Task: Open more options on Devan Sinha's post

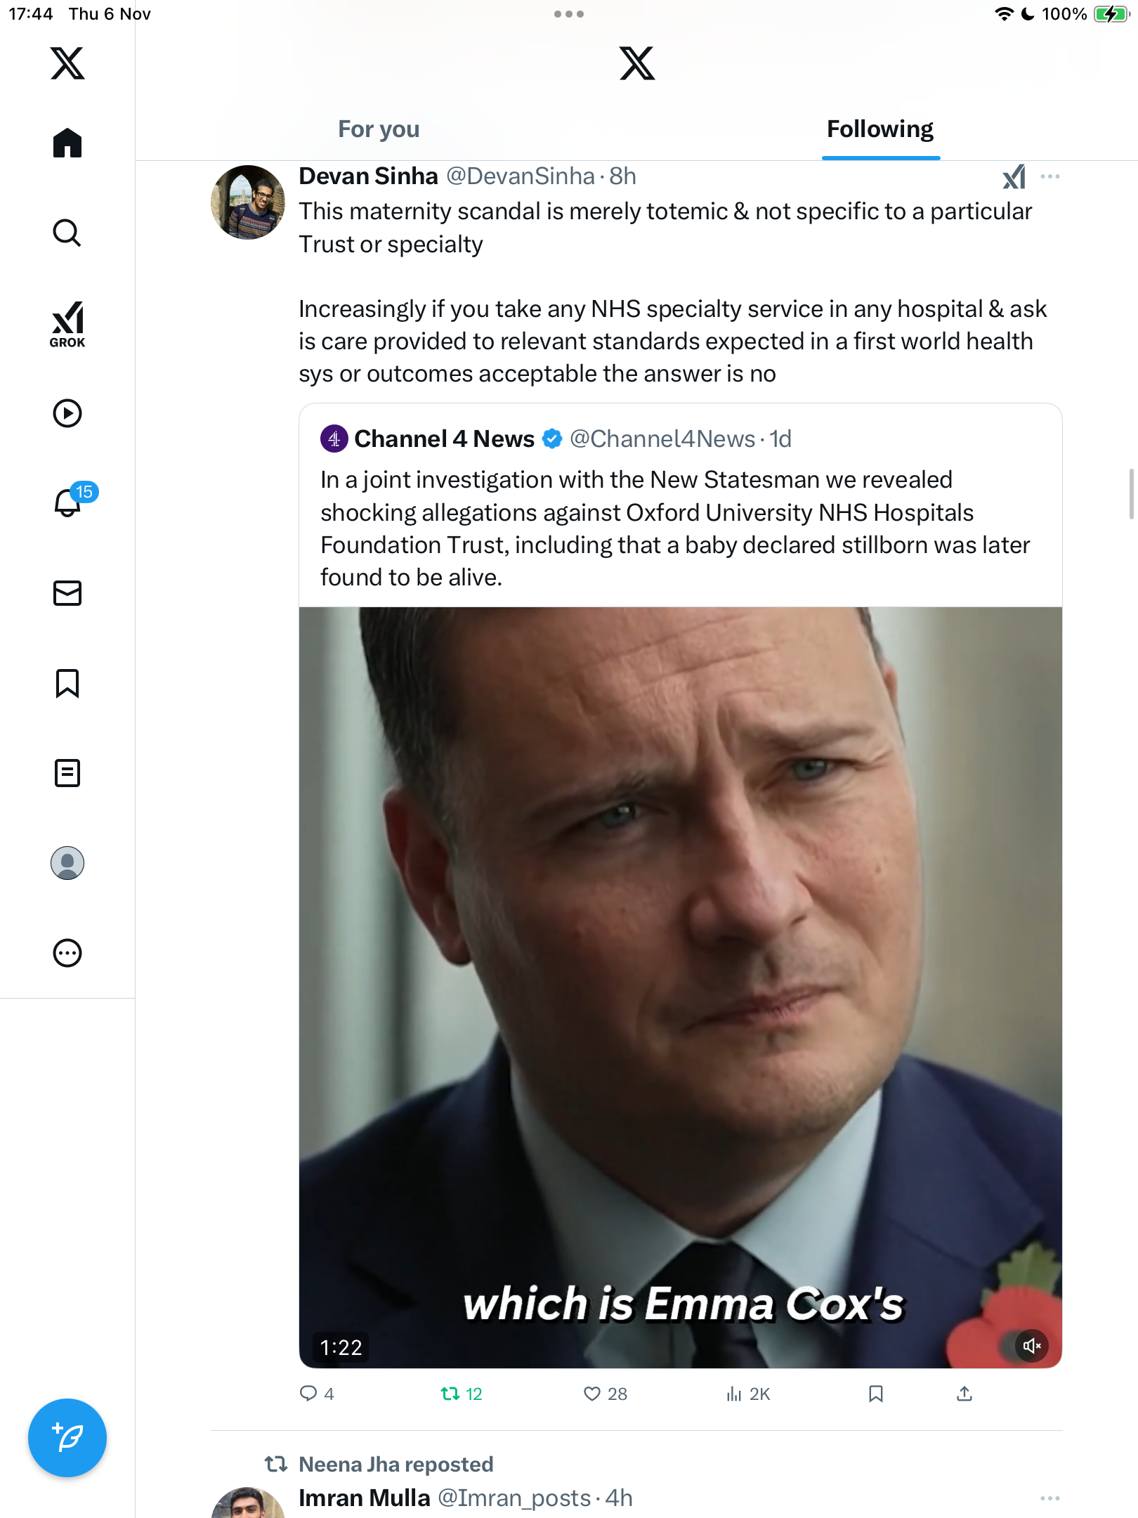Action: coord(1050,176)
